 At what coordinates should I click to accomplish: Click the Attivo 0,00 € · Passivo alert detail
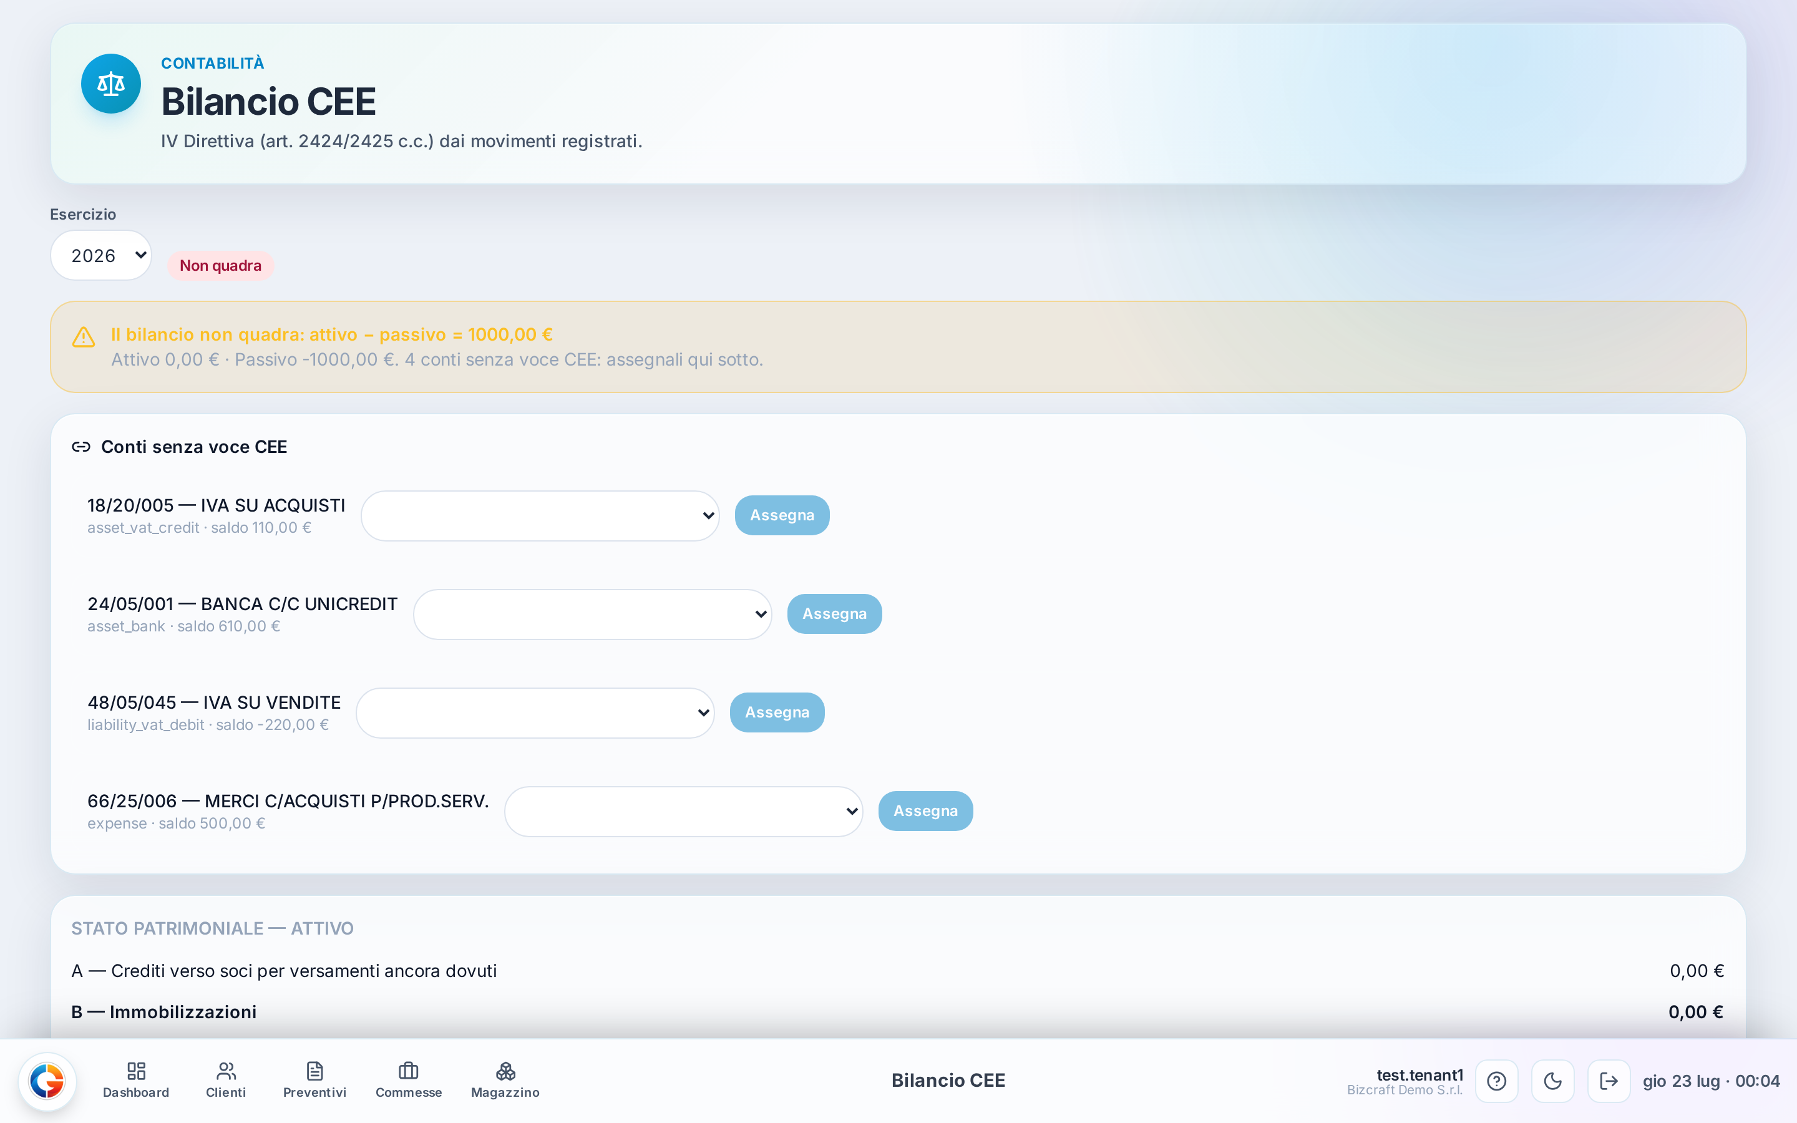[437, 360]
